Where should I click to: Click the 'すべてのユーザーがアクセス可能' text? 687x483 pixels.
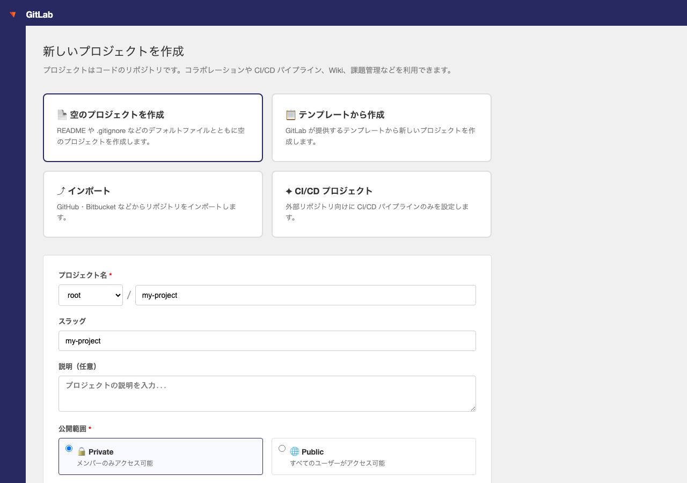click(338, 463)
